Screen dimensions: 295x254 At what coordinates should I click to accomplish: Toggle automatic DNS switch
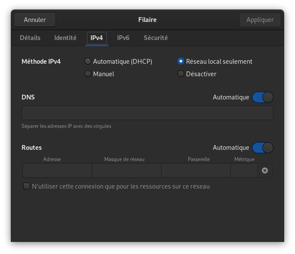click(x=263, y=97)
